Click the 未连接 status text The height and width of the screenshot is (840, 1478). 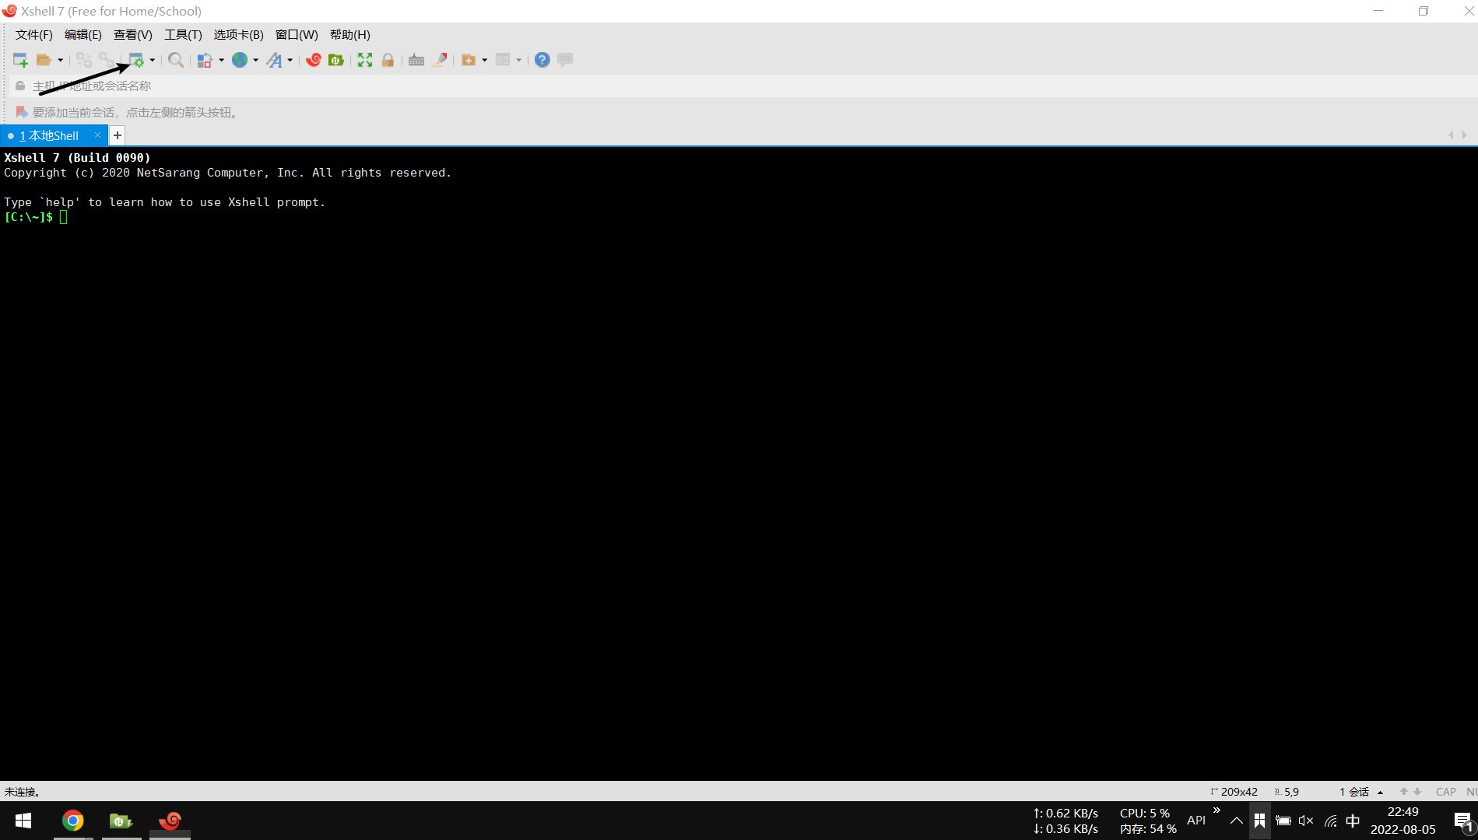23,792
